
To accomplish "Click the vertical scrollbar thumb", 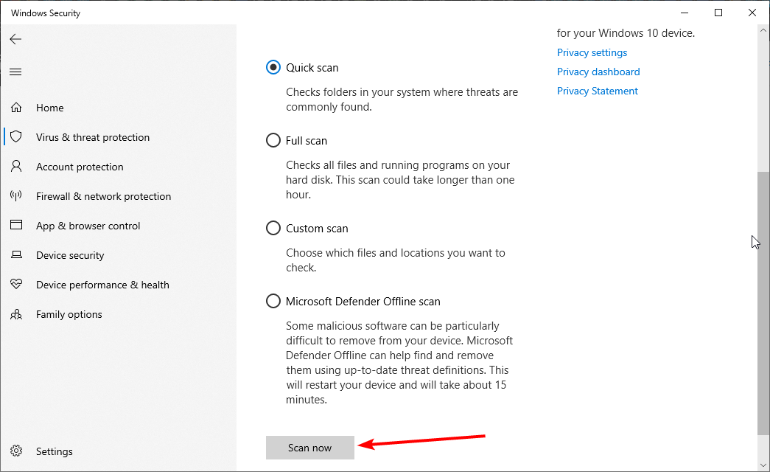I will coord(763,303).
